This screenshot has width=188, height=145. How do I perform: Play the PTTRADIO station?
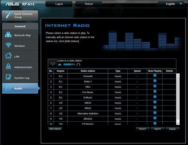(x=155, y=123)
